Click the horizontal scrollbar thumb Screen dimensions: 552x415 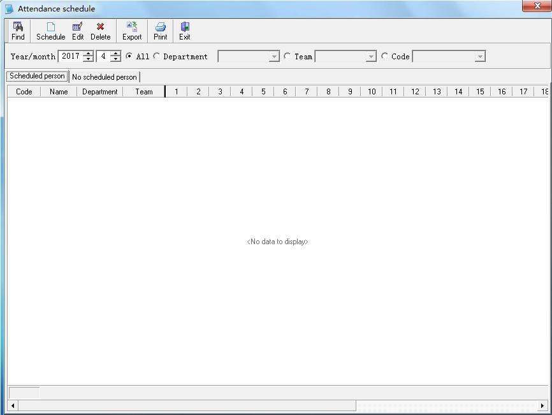pos(187,405)
